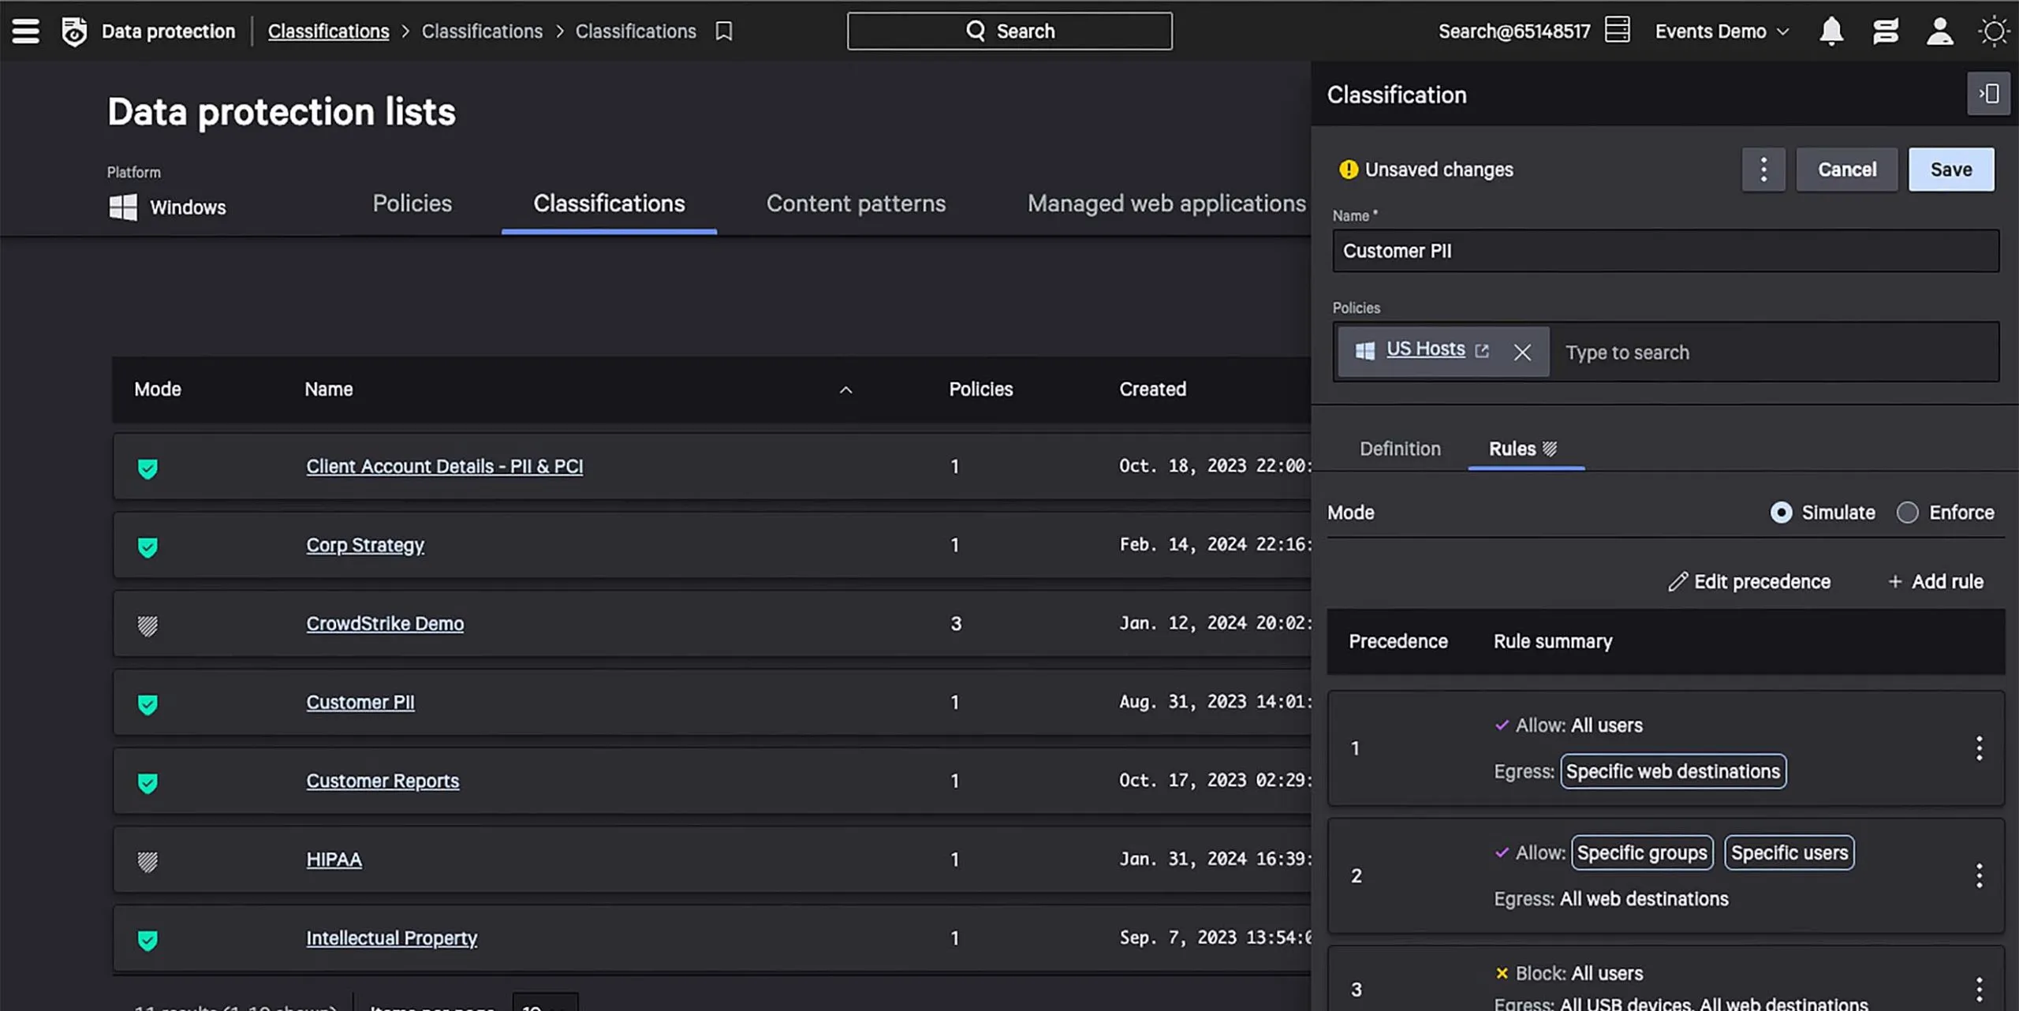2019x1011 pixels.
Task: Click the search magnifier icon
Action: (x=976, y=31)
